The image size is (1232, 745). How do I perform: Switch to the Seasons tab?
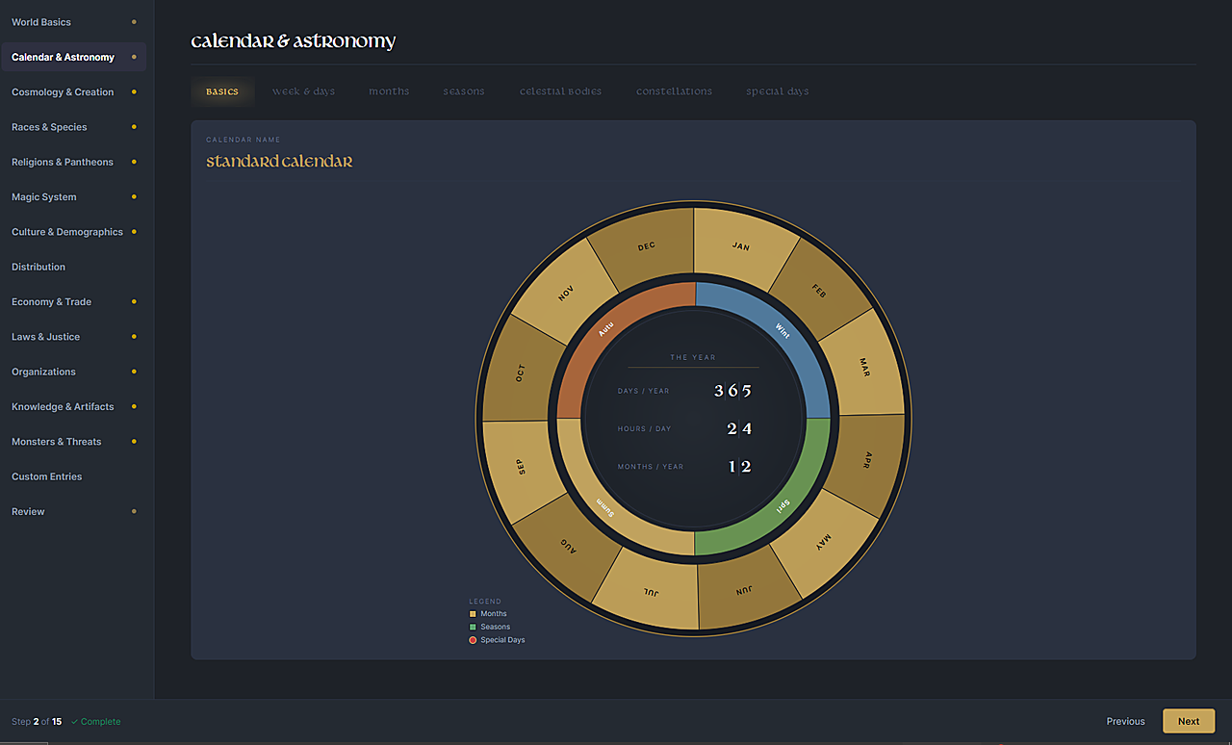tap(464, 91)
